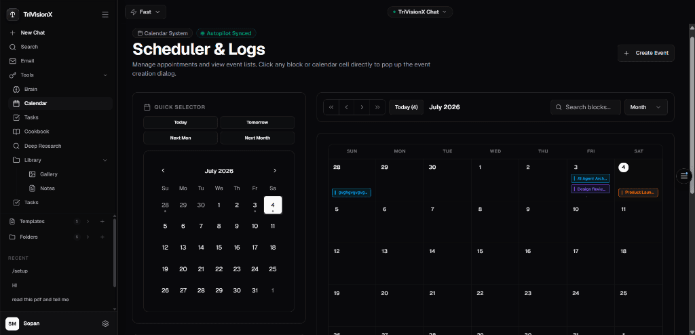
Task: Open the TriVisionX Chat dropdown
Action: point(419,12)
